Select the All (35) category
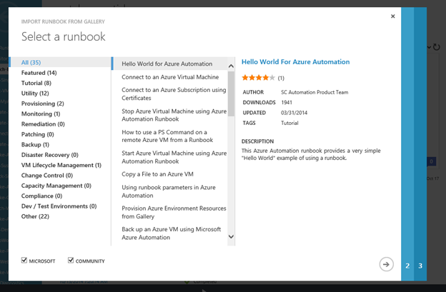 pyautogui.click(x=31, y=63)
